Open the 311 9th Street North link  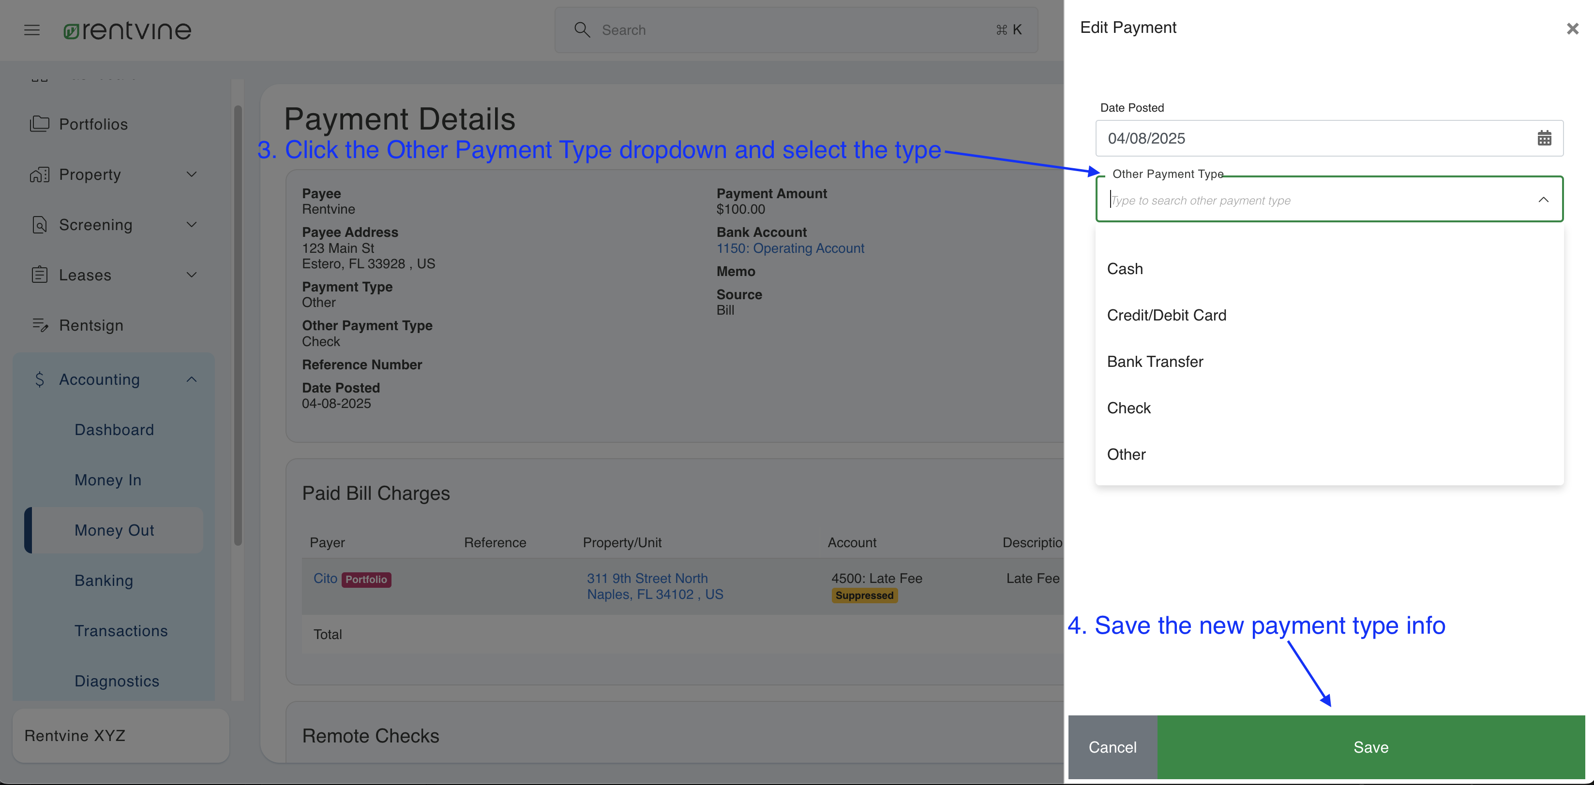pos(655,586)
